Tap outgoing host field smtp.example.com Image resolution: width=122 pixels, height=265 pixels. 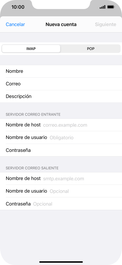[x=61, y=179]
